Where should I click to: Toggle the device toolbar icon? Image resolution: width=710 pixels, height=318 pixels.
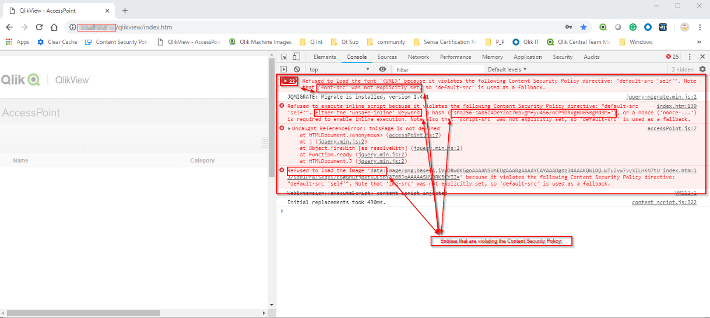coord(296,57)
